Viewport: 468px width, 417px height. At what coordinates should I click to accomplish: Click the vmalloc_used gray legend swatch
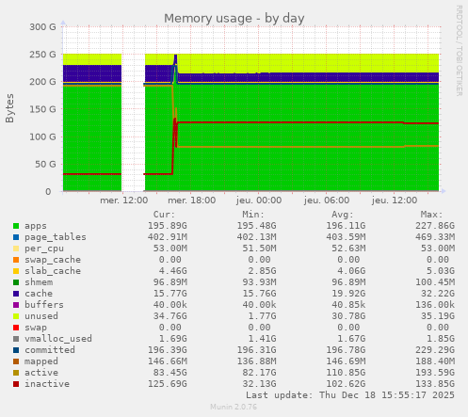16,339
